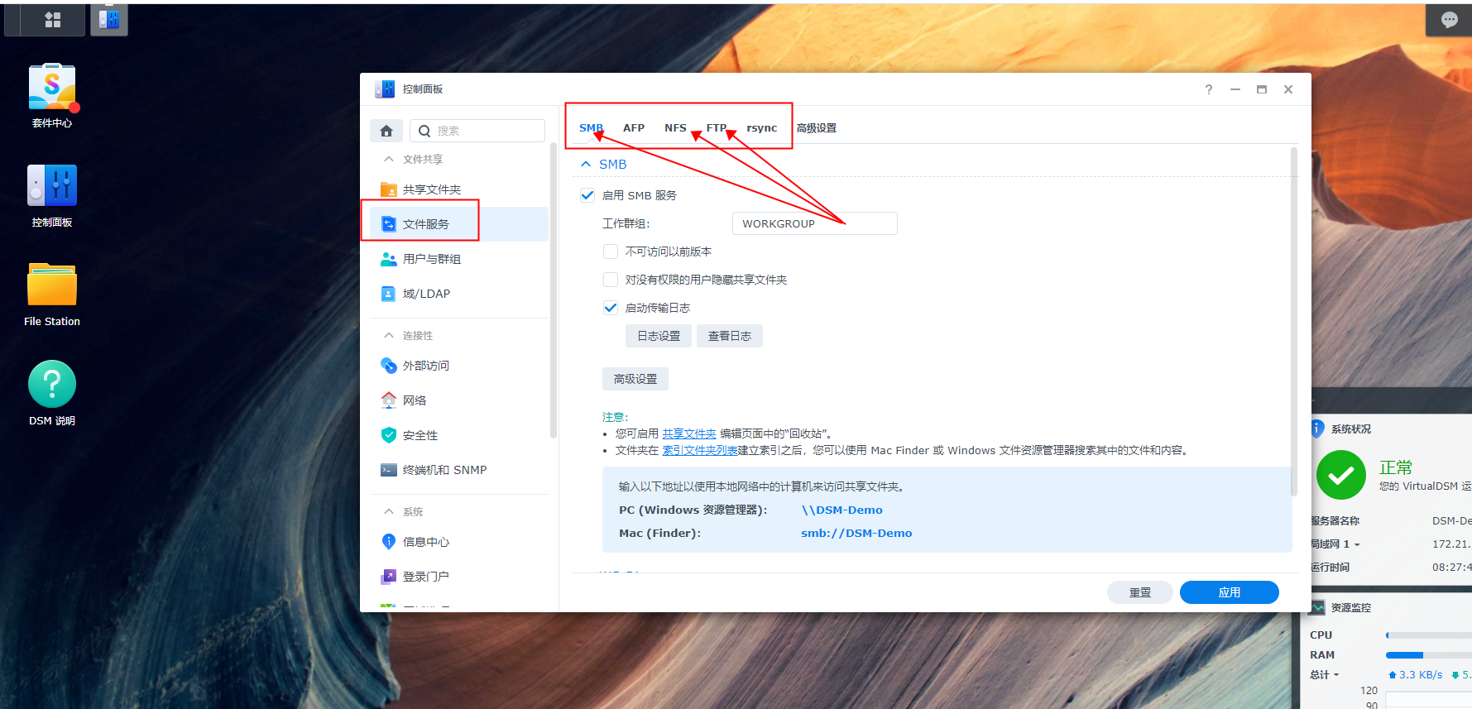Open the 局域网 1 dropdown in widget

coord(1335,544)
